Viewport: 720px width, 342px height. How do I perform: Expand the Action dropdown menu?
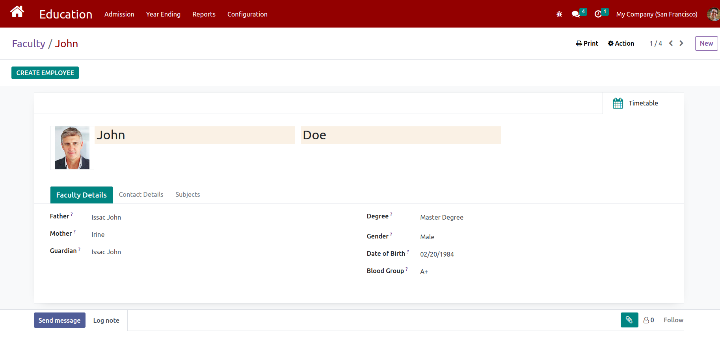621,43
